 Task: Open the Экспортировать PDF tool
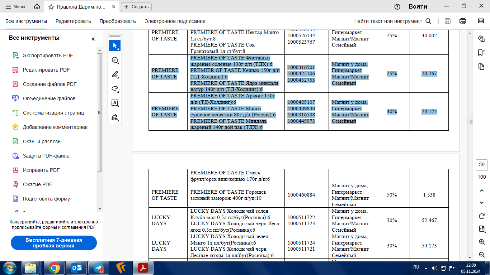(x=48, y=56)
